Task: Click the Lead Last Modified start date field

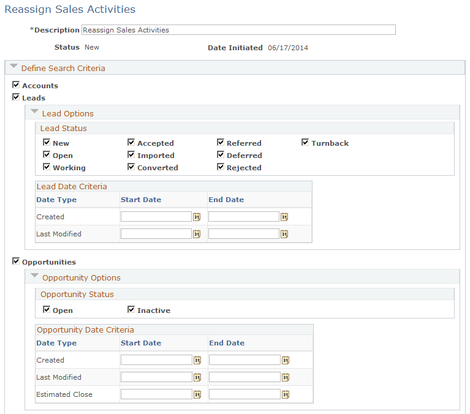Action: click(x=156, y=234)
